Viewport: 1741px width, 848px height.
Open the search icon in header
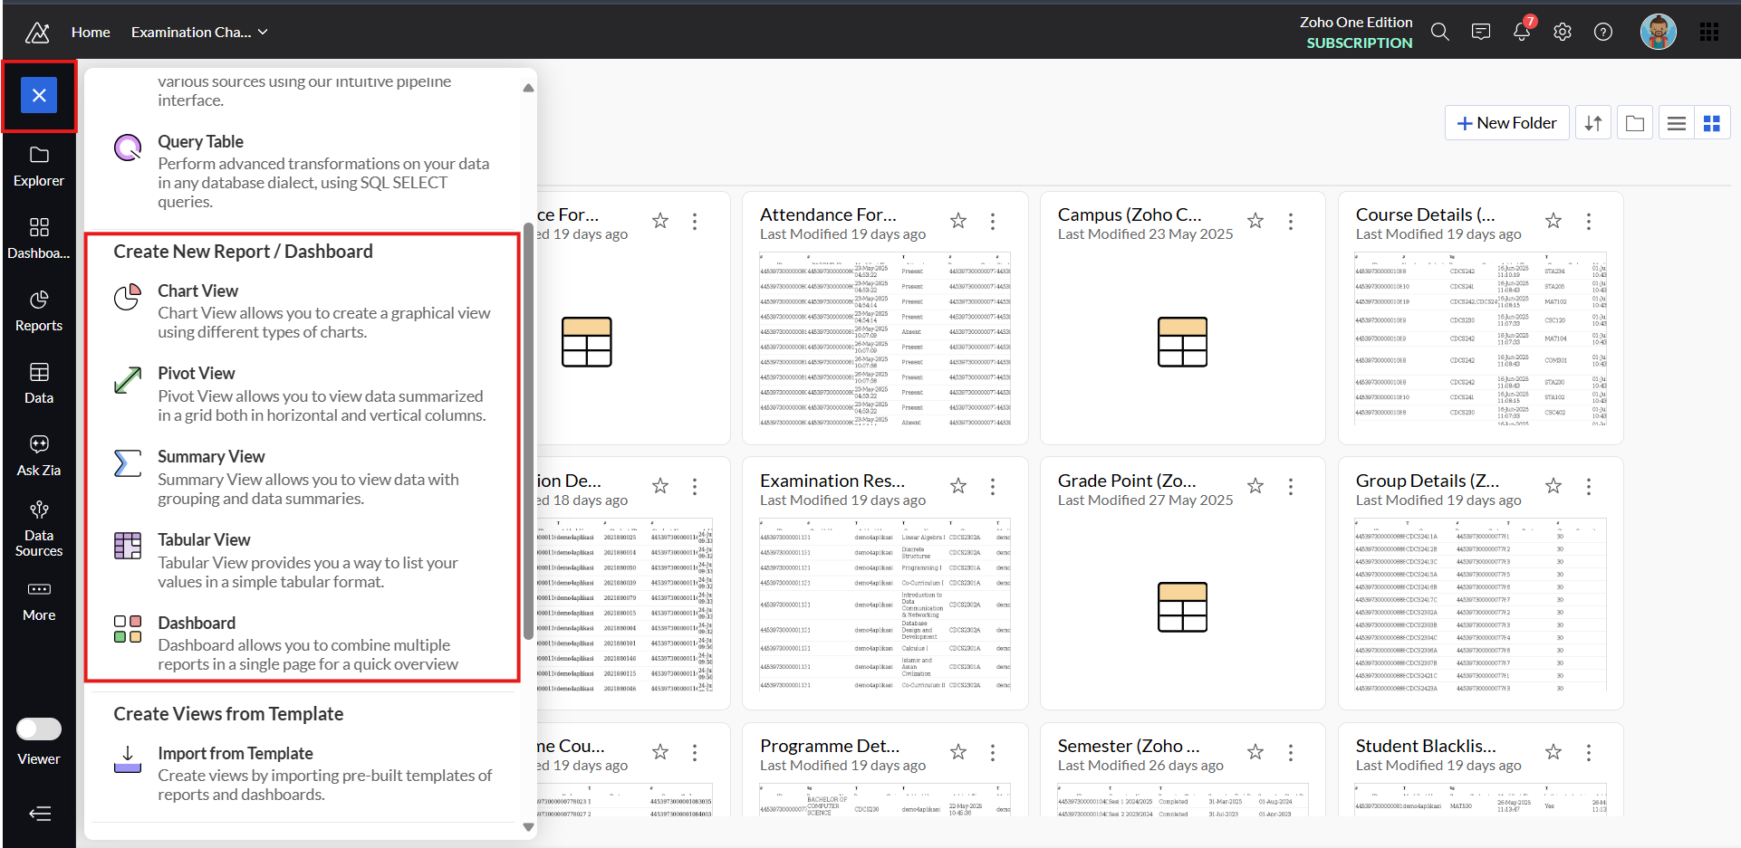[x=1440, y=33]
